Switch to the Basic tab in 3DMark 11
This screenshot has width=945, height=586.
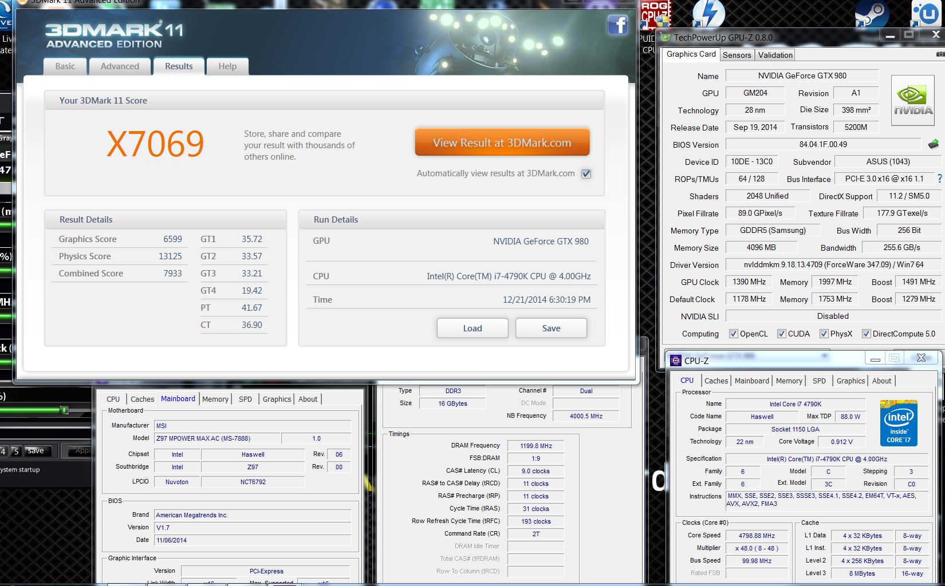click(65, 66)
